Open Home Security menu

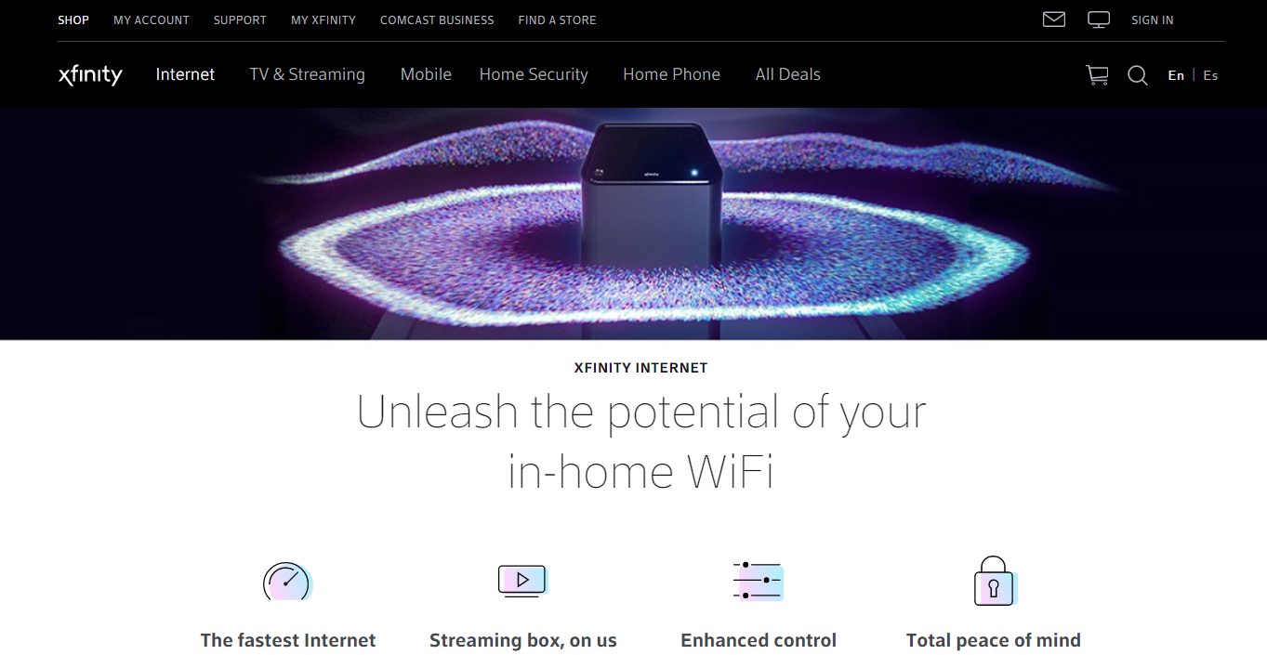(534, 74)
